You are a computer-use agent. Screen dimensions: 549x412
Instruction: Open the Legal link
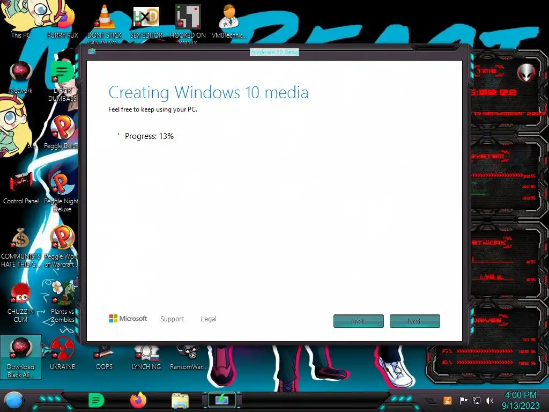pyautogui.click(x=209, y=319)
